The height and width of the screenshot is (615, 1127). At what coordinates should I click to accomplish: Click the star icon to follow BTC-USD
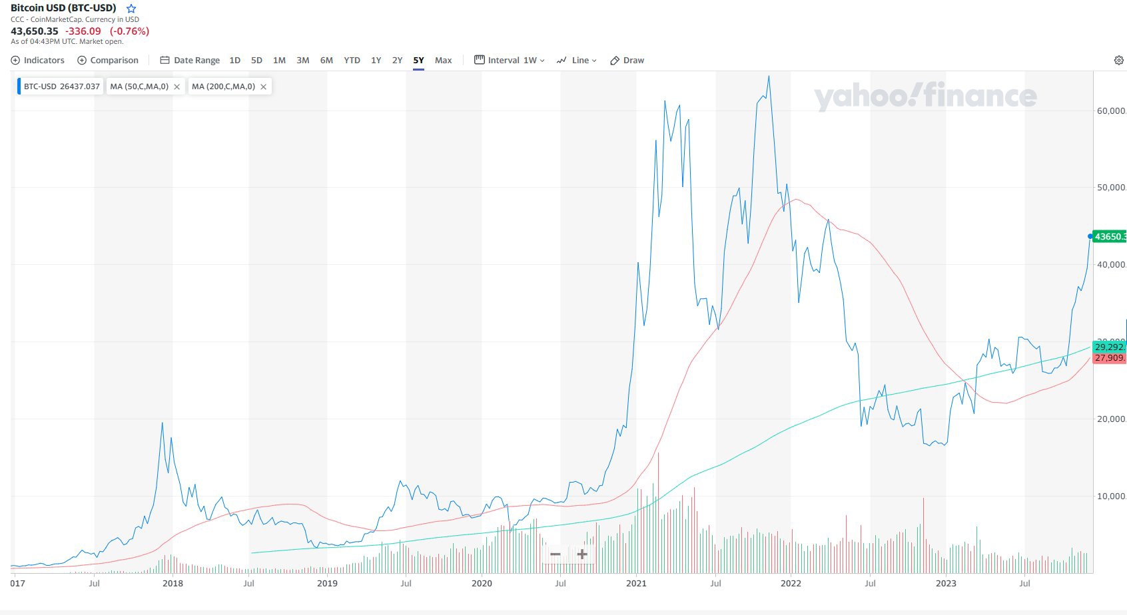click(131, 9)
